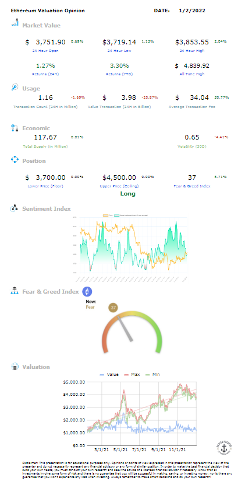Image resolution: width=252 pixels, height=488 pixels.
Task: Click the Valuation section icon
Action: pos(15,367)
